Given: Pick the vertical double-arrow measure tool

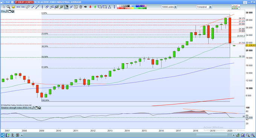Looking at the screenshot, I should coord(114,7).
